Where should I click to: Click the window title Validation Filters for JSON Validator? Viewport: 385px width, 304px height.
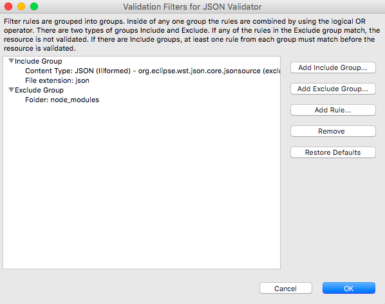pyautogui.click(x=192, y=6)
